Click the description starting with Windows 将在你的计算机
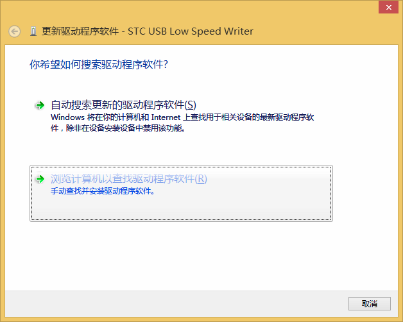Image resolution: width=403 pixels, height=322 pixels. pyautogui.click(x=182, y=123)
